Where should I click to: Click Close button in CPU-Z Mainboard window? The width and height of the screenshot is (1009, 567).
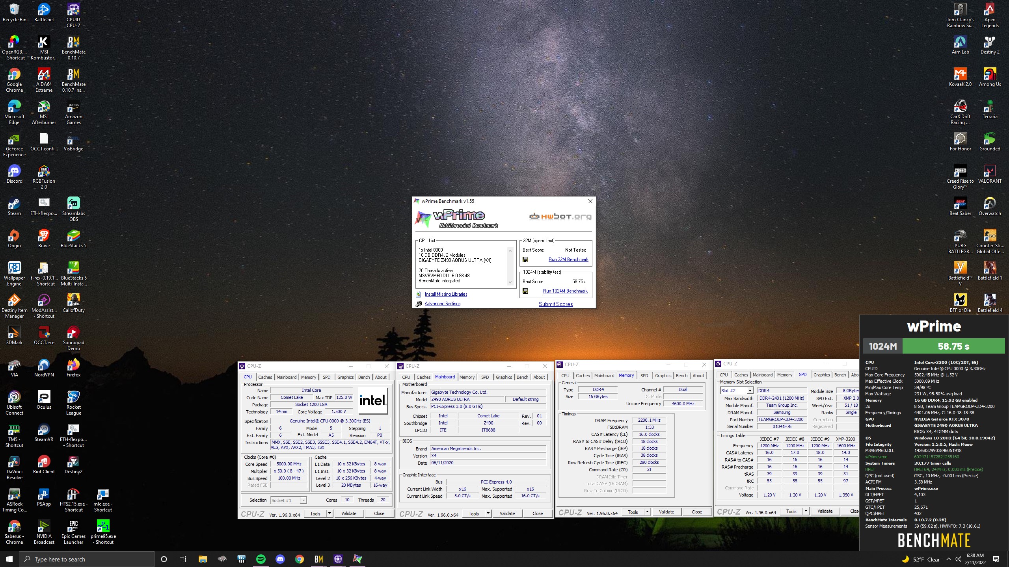pos(538,513)
